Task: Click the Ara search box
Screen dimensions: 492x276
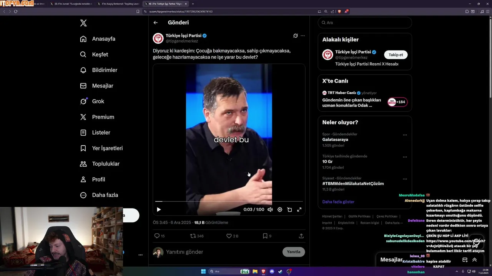Action: tap(365, 23)
